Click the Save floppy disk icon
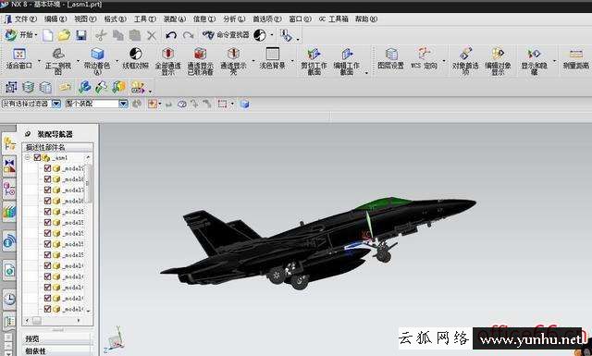This screenshot has height=356, width=592. 81,35
